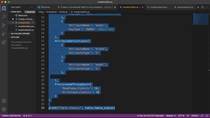Screen dimensions: 210x118
Task: Click line number 17 in gutter
Action: click(x=43, y=41)
